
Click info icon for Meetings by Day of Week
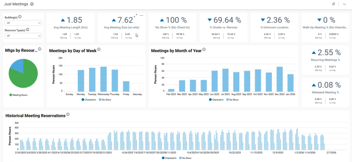[x=99, y=50]
